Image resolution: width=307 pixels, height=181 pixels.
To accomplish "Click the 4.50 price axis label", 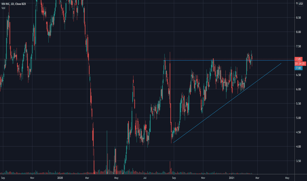I will coord(298,132).
